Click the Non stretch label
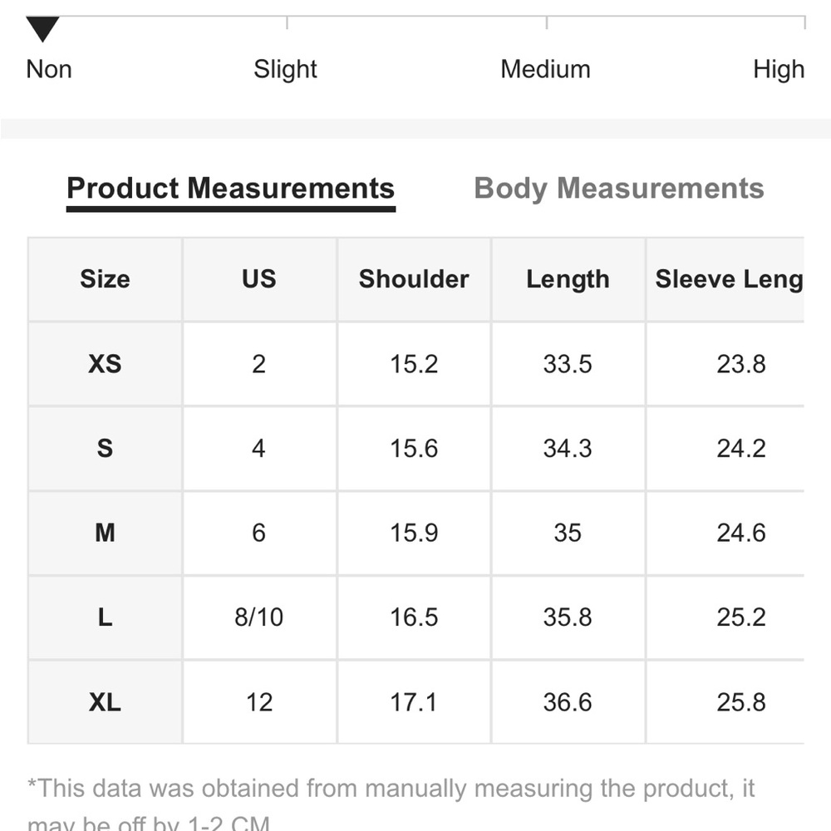Viewport: 831px width, 831px height. click(49, 70)
